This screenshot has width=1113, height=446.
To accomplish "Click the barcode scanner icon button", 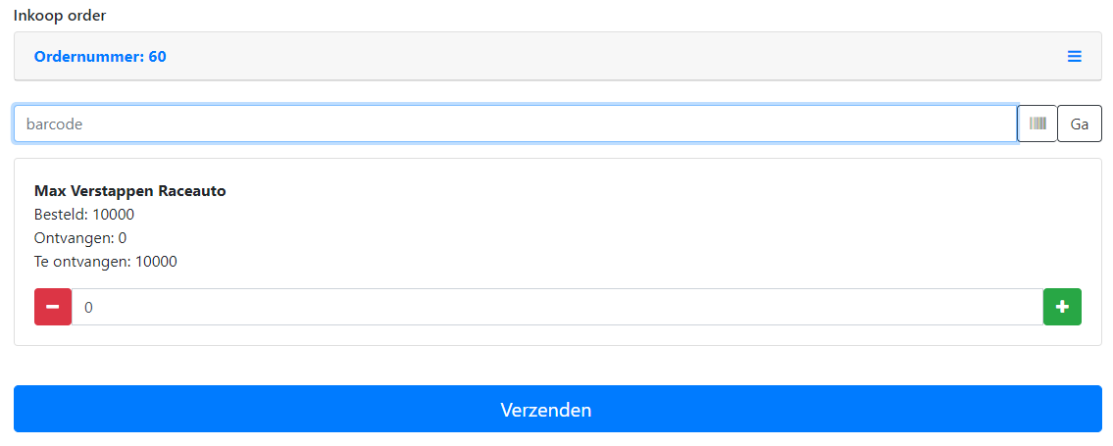I will pyautogui.click(x=1037, y=124).
